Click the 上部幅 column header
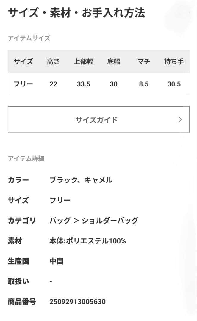The width and height of the screenshot is (197, 321). tap(84, 62)
